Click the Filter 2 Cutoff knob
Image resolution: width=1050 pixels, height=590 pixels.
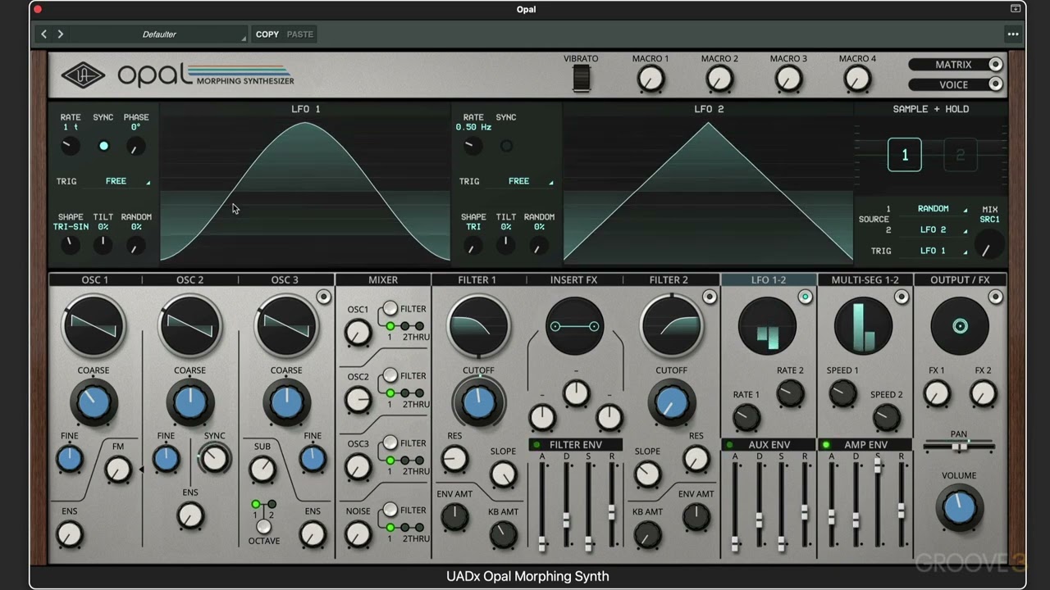tap(671, 403)
